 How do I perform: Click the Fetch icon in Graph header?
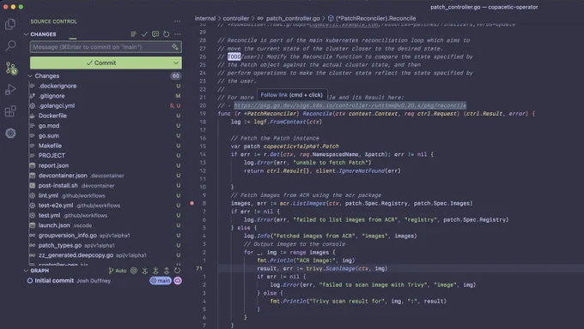[x=145, y=271]
